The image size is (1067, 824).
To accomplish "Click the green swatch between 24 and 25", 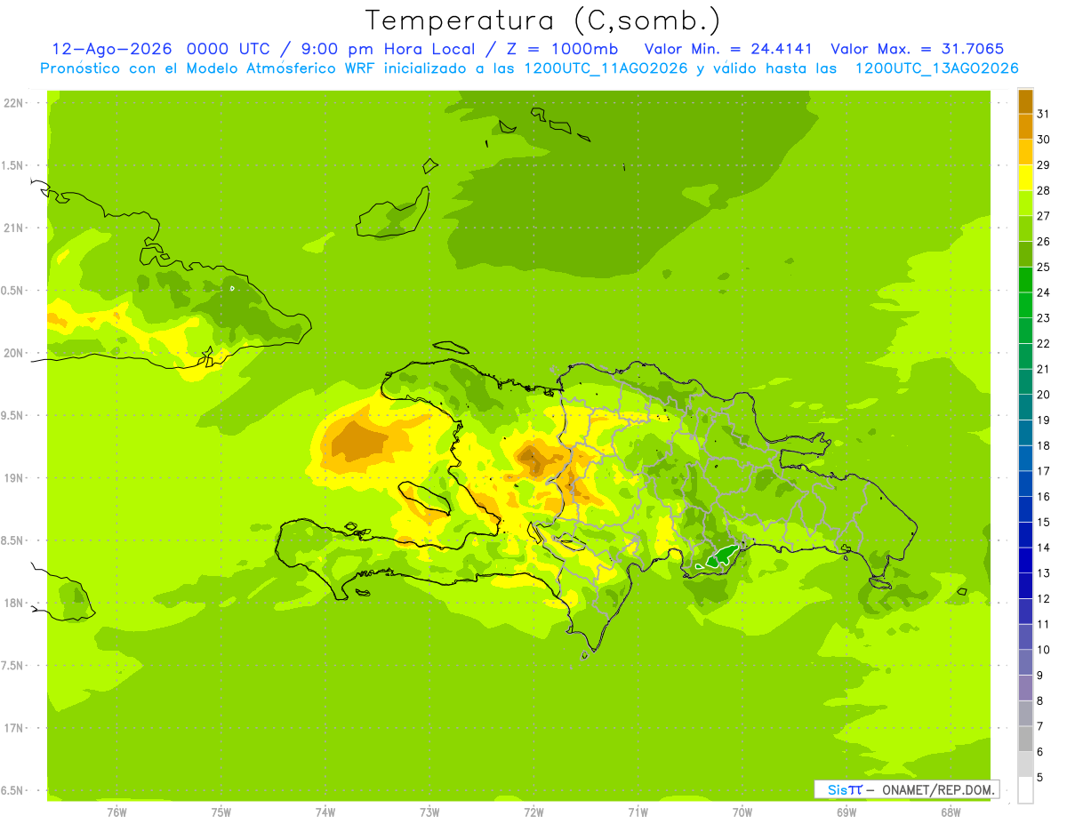I will (1025, 279).
